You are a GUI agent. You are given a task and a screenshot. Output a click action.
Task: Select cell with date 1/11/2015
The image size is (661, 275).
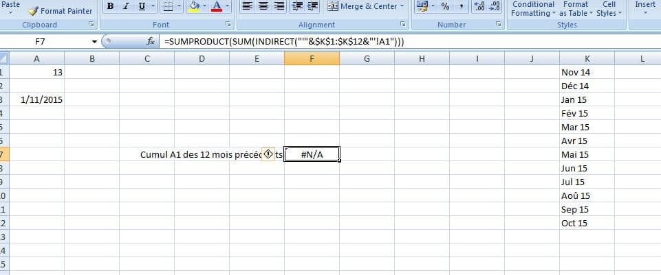coord(36,99)
